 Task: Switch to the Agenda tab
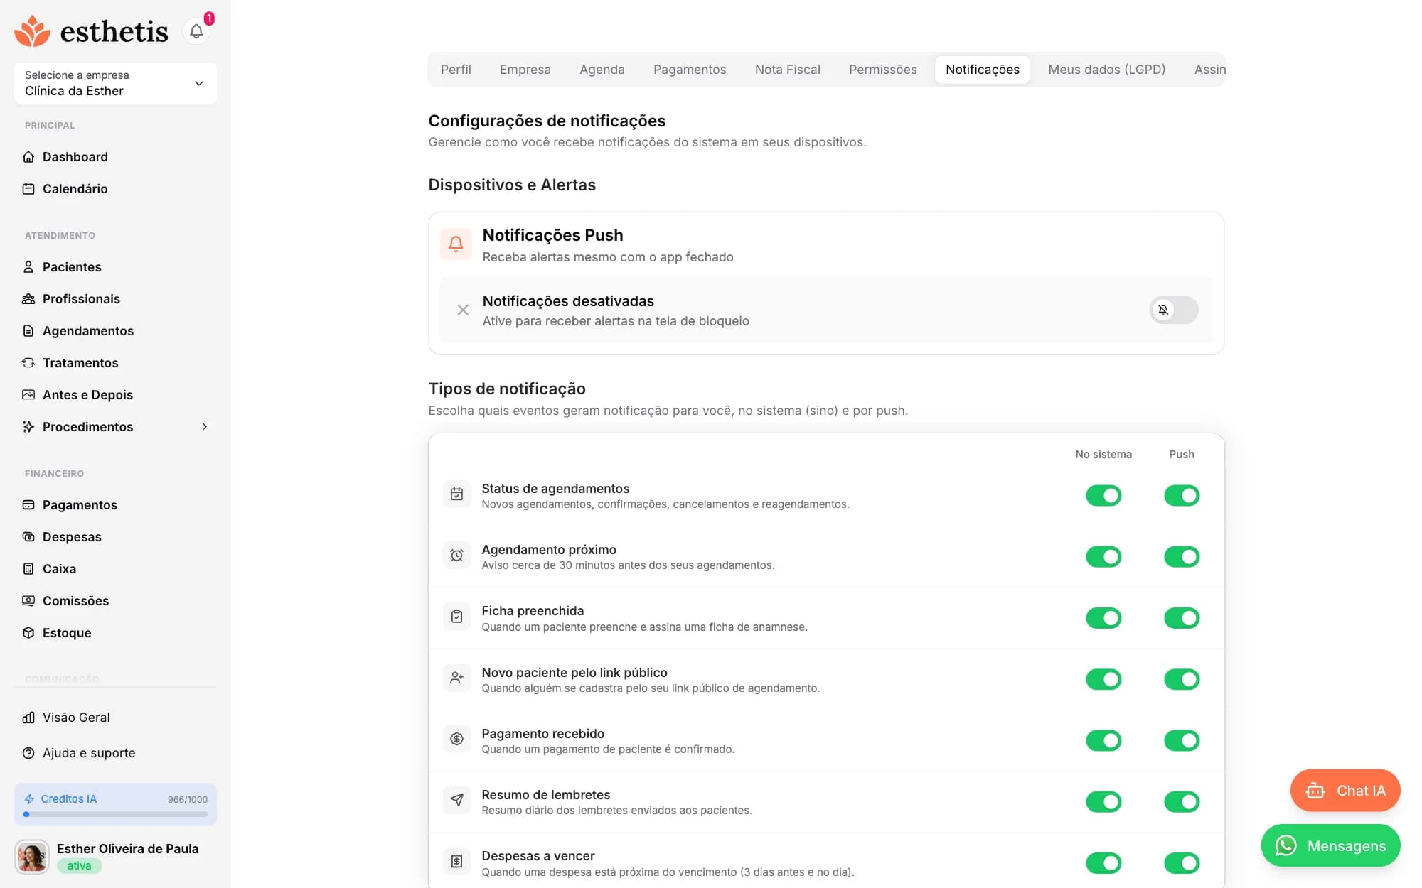coord(602,70)
